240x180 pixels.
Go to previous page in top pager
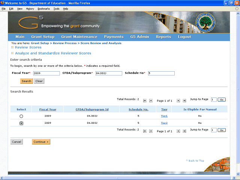click(x=151, y=100)
